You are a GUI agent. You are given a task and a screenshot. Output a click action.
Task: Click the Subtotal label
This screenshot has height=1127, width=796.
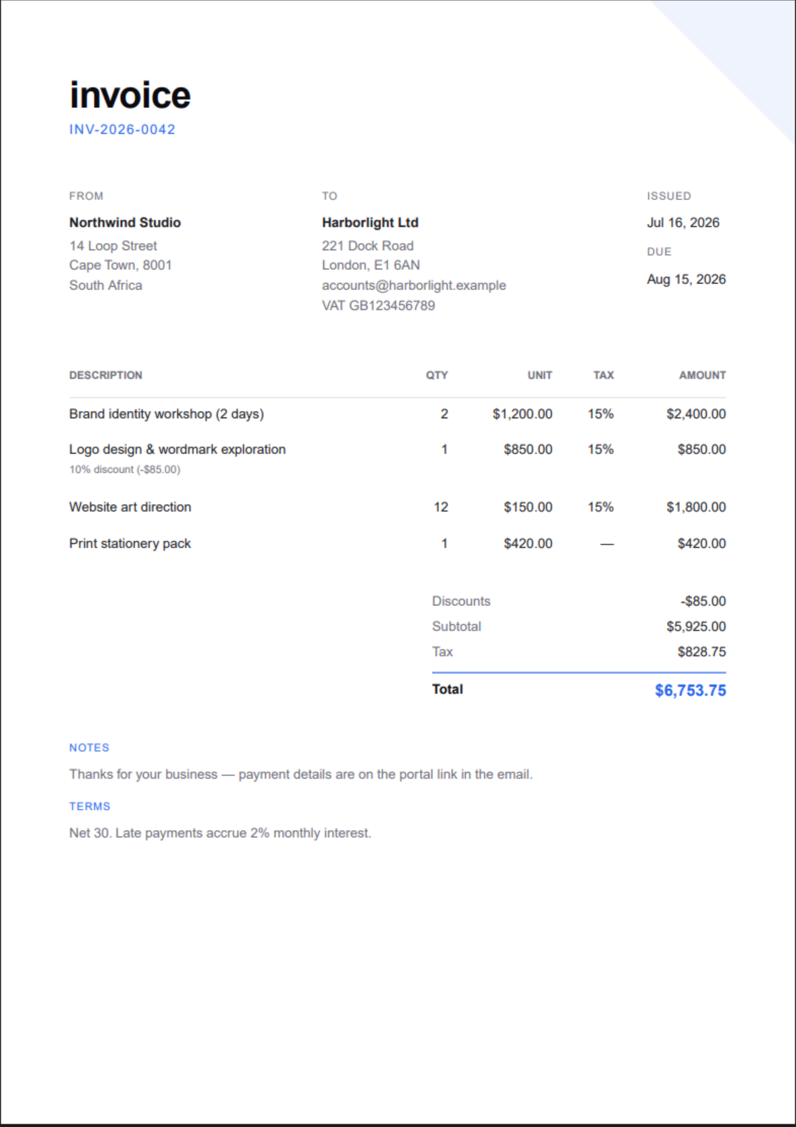pos(456,627)
